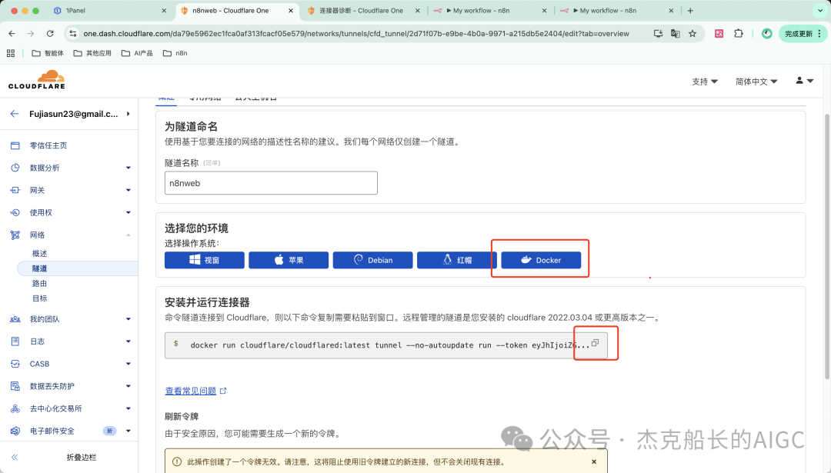Click the browser address bar URL
Image resolution: width=831 pixels, height=473 pixels.
coord(356,33)
